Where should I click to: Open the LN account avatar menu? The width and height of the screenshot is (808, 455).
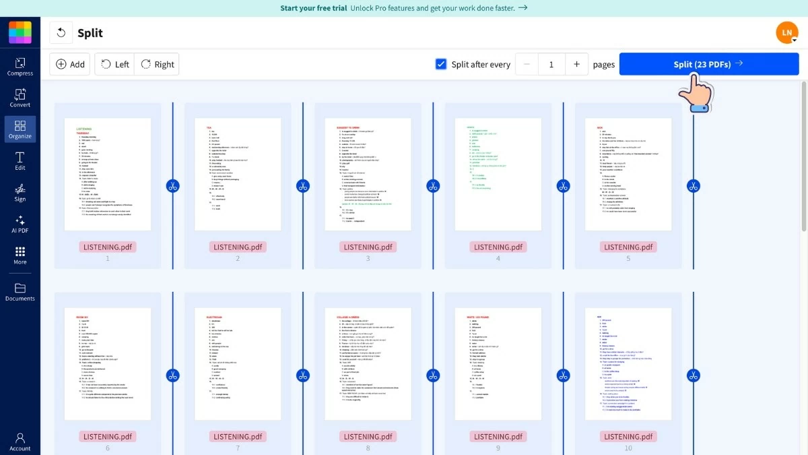coord(786,32)
